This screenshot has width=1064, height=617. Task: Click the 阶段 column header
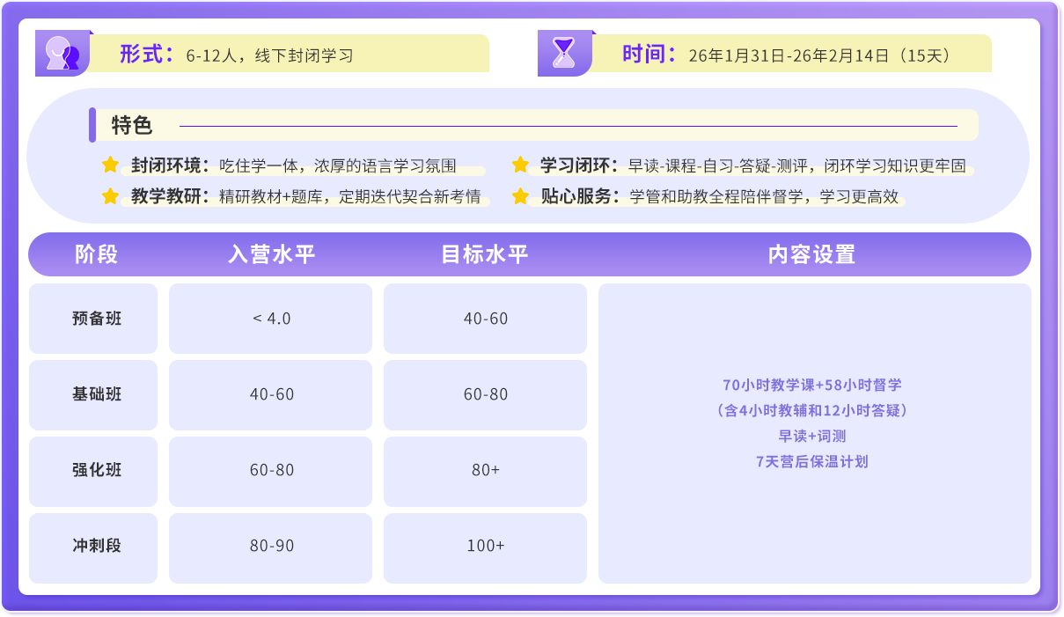[96, 254]
